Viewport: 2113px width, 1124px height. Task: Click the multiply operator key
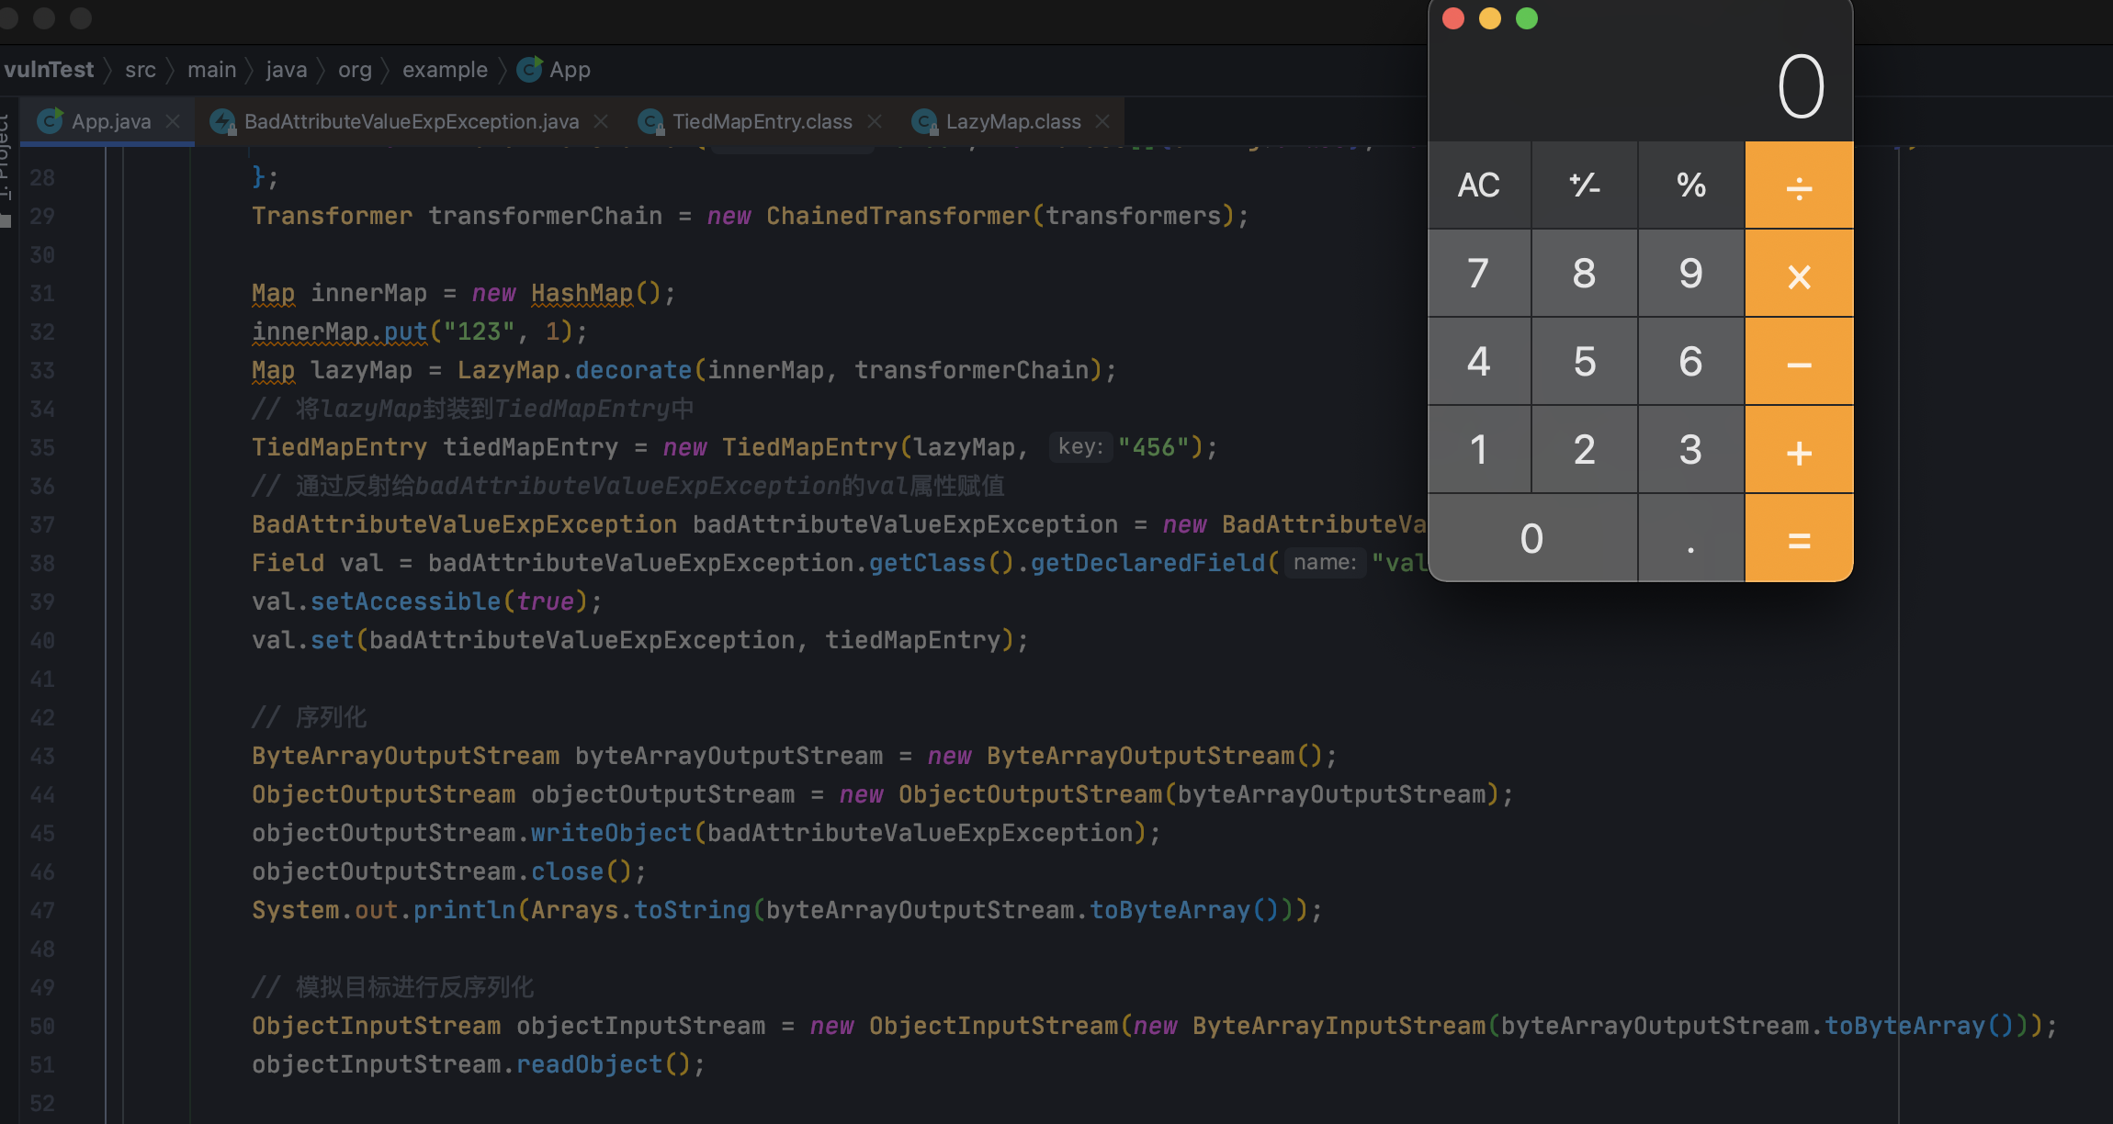pyautogui.click(x=1798, y=274)
